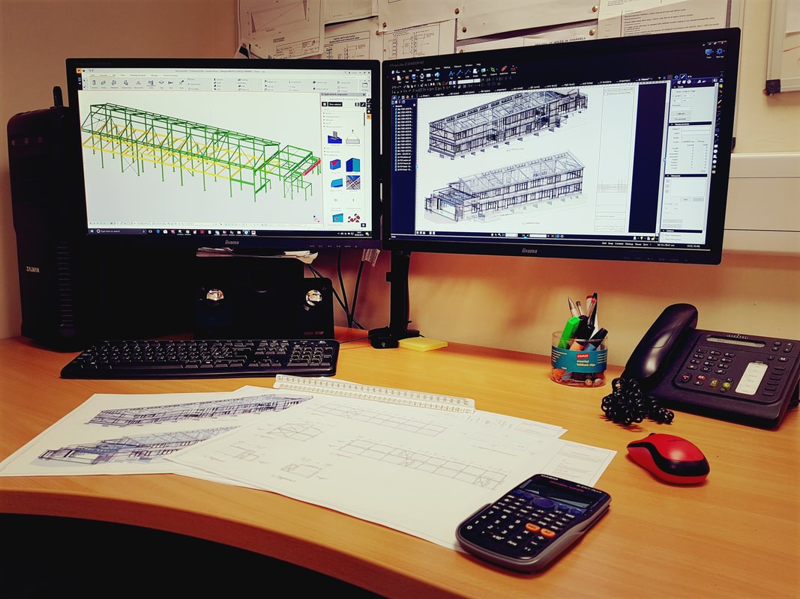Open the notification center on the taskbar
The height and width of the screenshot is (599, 800).
(367, 234)
